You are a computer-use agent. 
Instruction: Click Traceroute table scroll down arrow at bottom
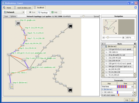click(x=135, y=95)
